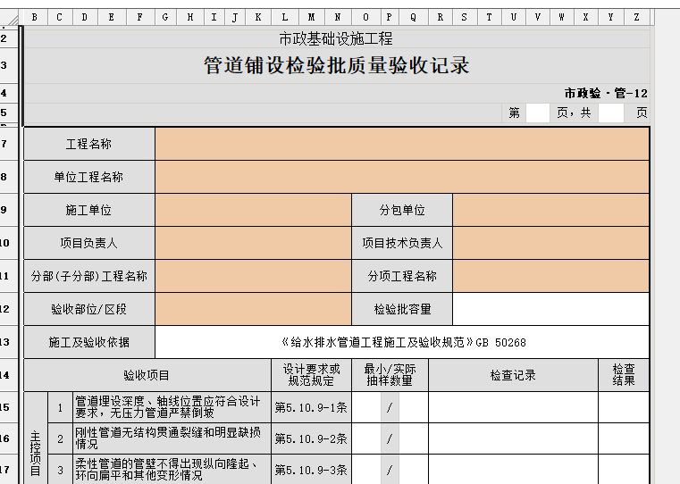Click the 给水排水管道工程施工及验收规范 reference cell

point(402,343)
